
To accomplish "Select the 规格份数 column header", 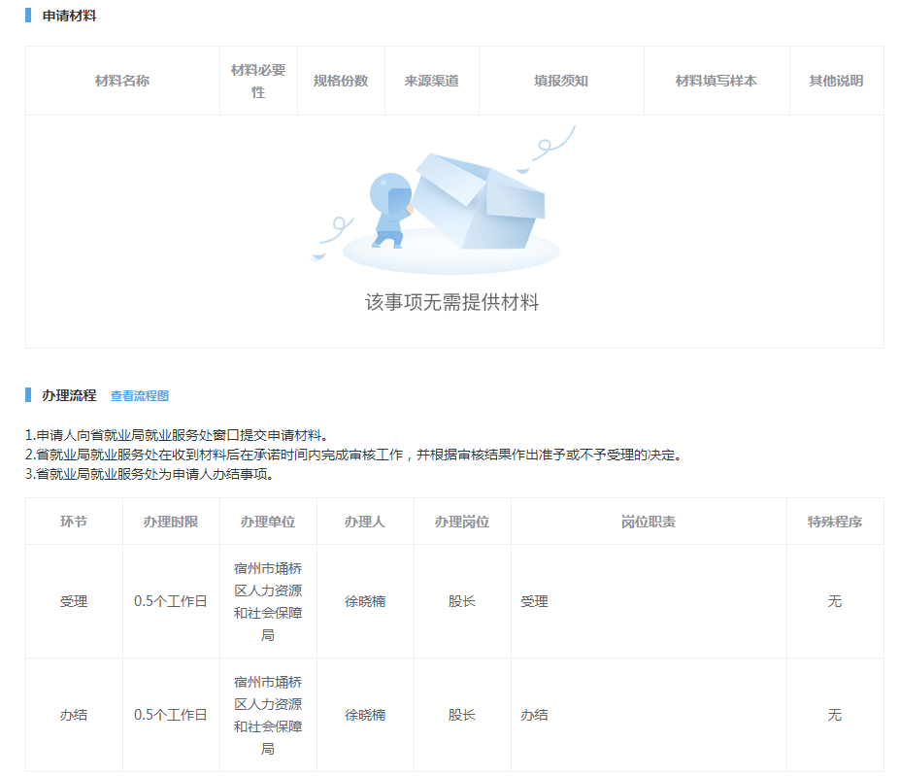I will [341, 81].
